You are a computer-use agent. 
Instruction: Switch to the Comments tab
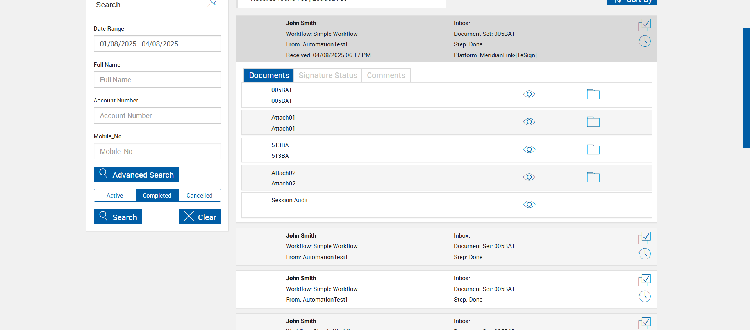click(x=386, y=75)
